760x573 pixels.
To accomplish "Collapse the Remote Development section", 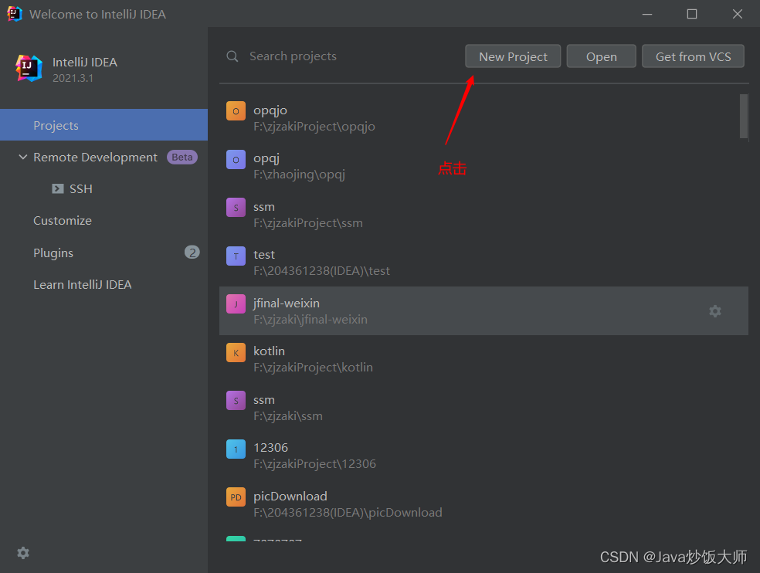I will click(x=22, y=157).
